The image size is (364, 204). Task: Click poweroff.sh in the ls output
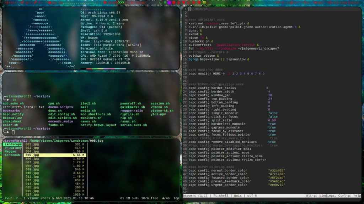pos(131,103)
